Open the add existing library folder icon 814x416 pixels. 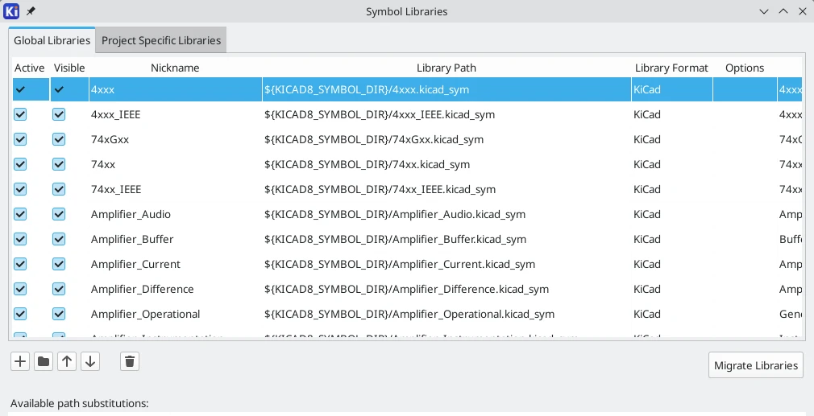click(x=44, y=362)
